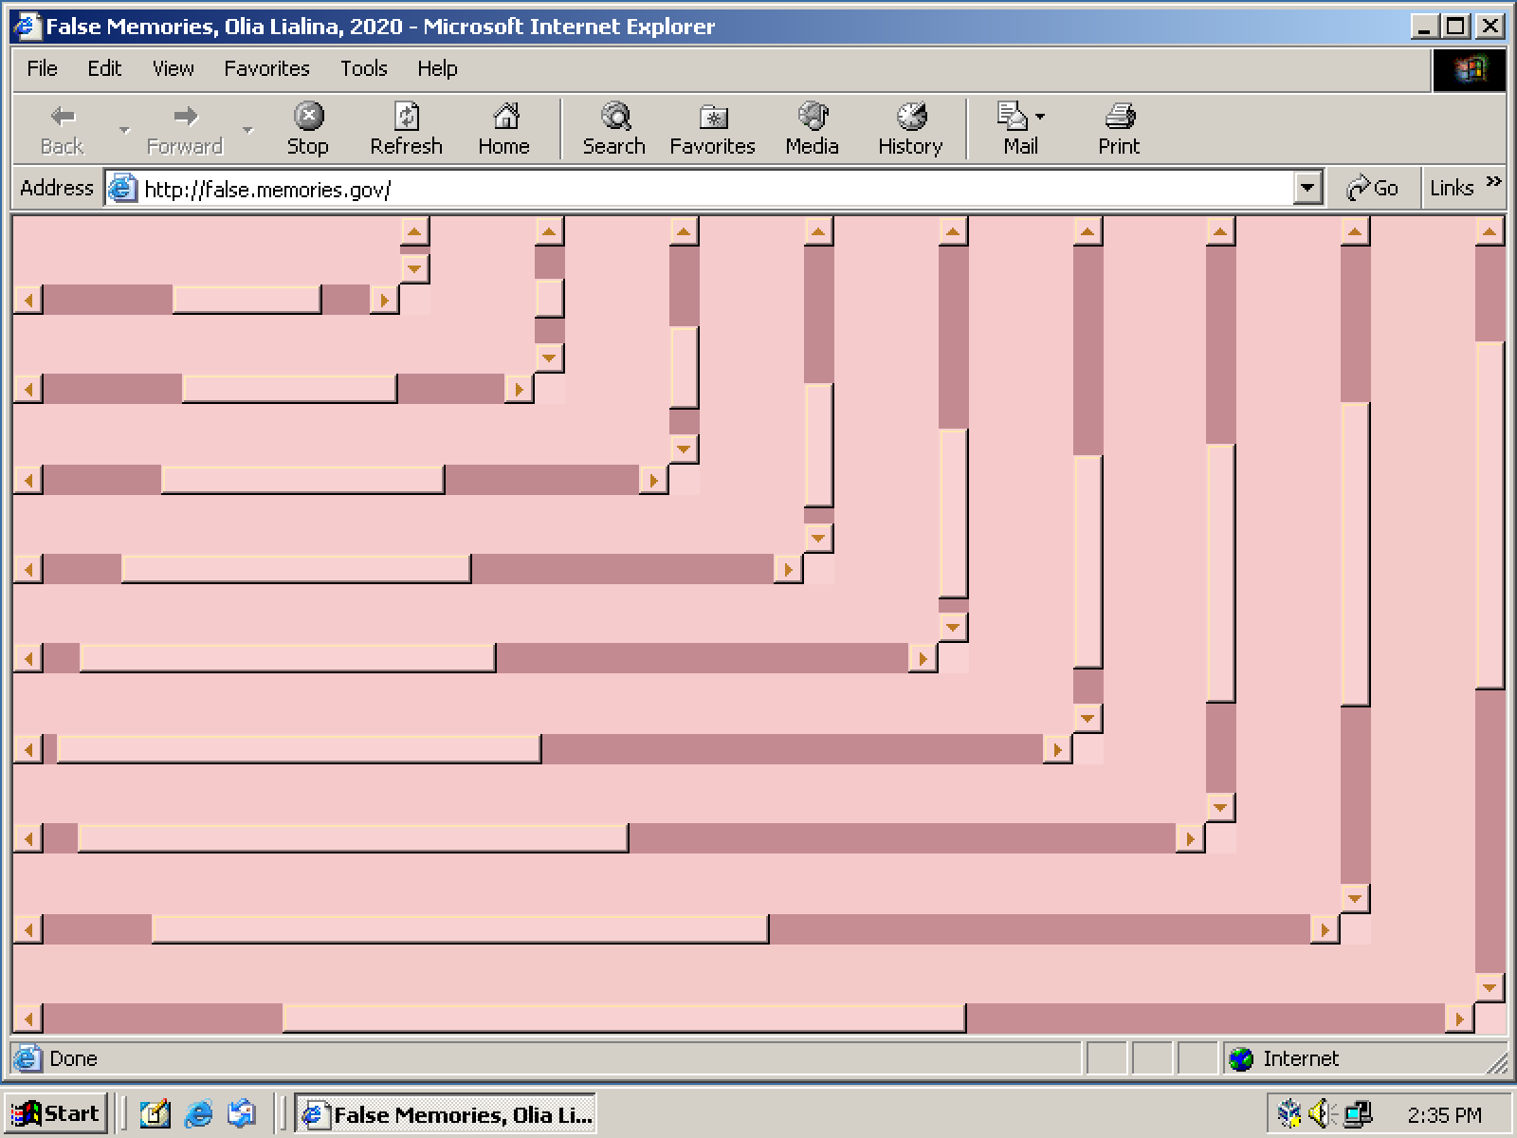The image size is (1517, 1138).
Task: Open the Tools menu
Action: 364,68
